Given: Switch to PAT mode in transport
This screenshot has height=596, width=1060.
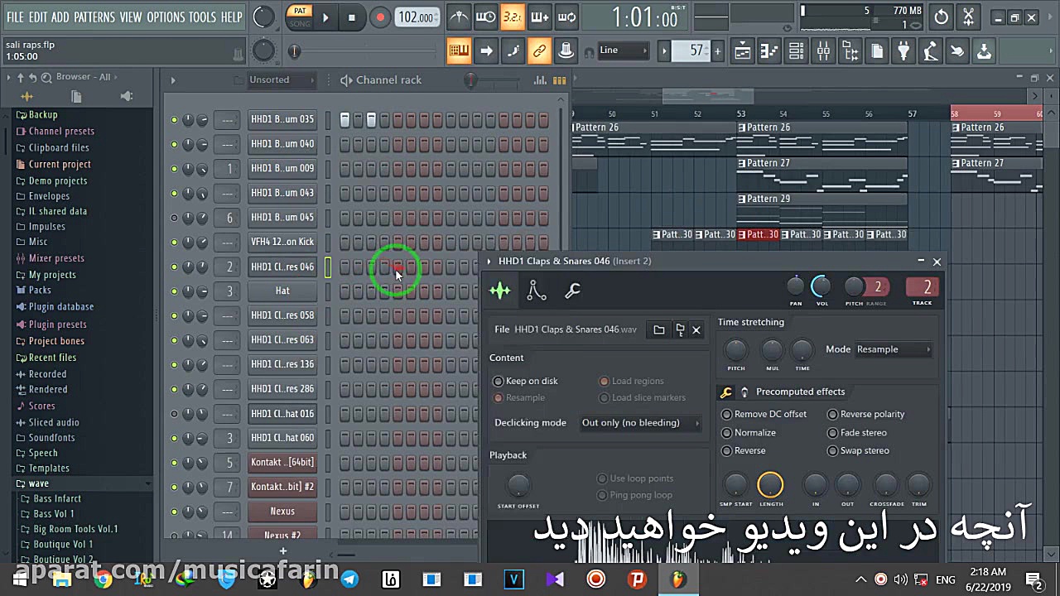Looking at the screenshot, I should click(300, 11).
